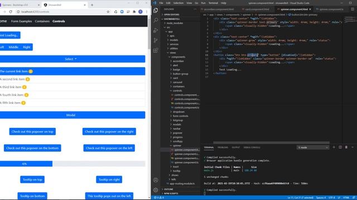The width and height of the screenshot is (357, 200).
Task: Reload the page in the Chrome browser
Action: [x=11, y=12]
